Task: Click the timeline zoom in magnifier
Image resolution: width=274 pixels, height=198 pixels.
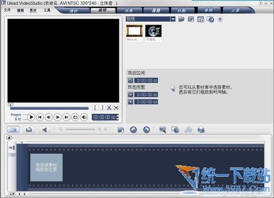Action: point(99,129)
